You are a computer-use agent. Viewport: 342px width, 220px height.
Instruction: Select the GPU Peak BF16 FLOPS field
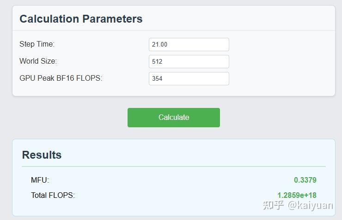pos(189,78)
